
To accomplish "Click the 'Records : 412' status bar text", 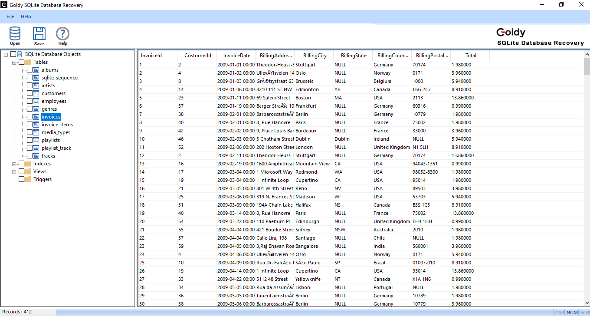I will click(17, 312).
